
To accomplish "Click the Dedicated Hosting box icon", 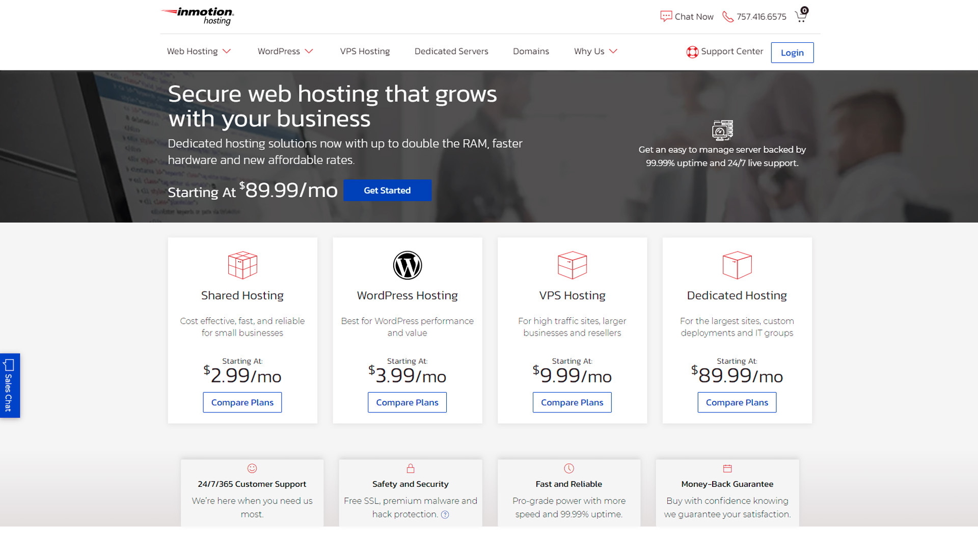I will (737, 265).
